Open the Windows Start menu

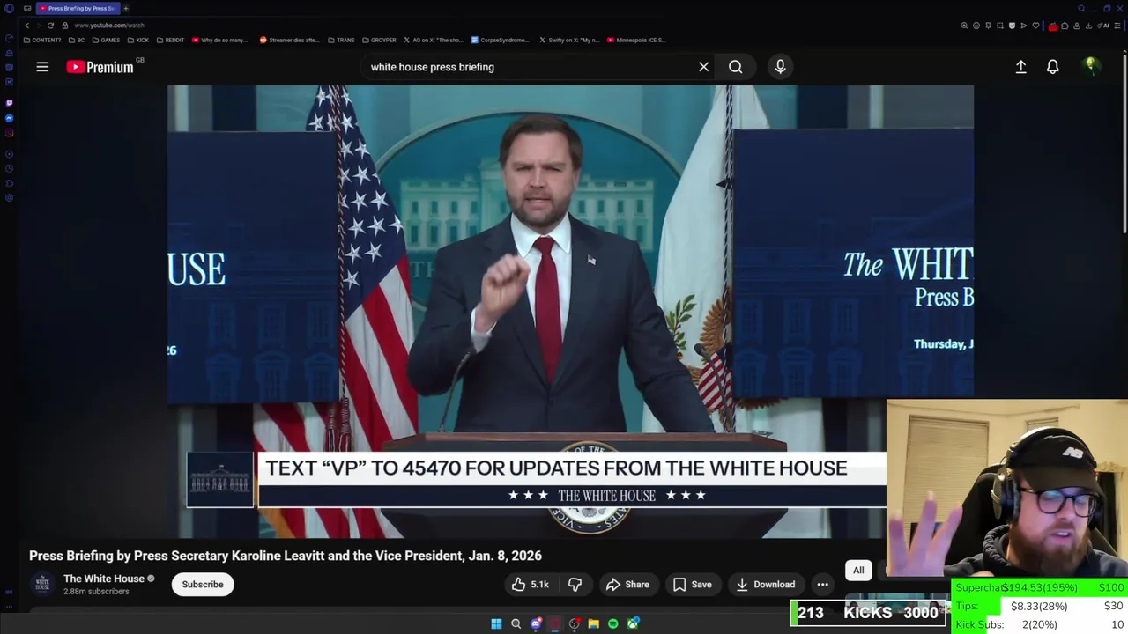[496, 624]
